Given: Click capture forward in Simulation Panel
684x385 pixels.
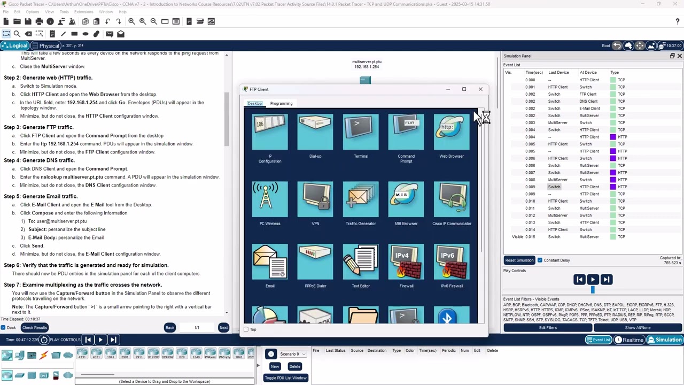Looking at the screenshot, I should (606, 280).
